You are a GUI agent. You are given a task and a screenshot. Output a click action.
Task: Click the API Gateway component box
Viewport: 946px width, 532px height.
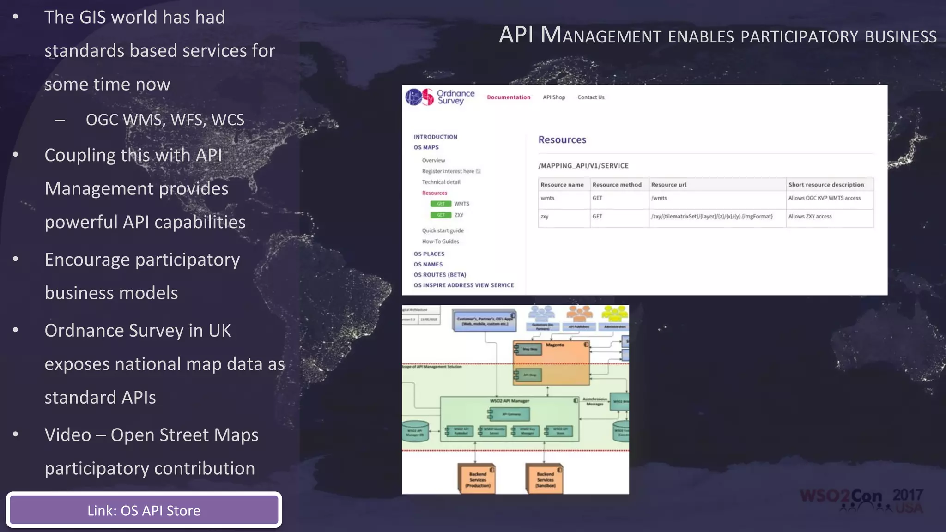click(509, 414)
